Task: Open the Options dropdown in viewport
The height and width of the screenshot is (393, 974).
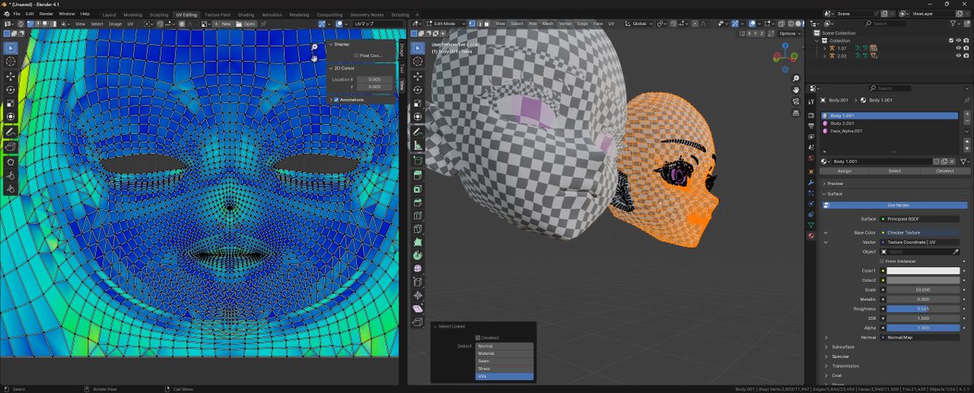Action: coord(789,33)
